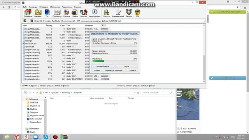Screen dimensions: 249x140
Task: Select SkyDrive (1) in Explorer sidebar
Action: [x=35, y=106]
